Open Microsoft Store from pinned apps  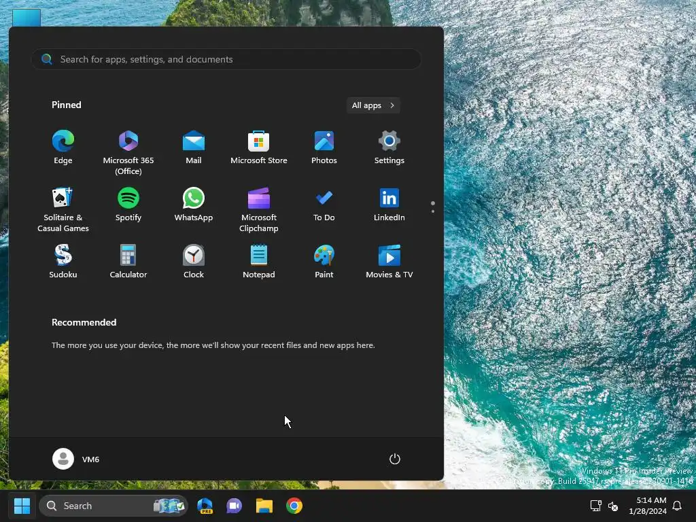pos(259,147)
